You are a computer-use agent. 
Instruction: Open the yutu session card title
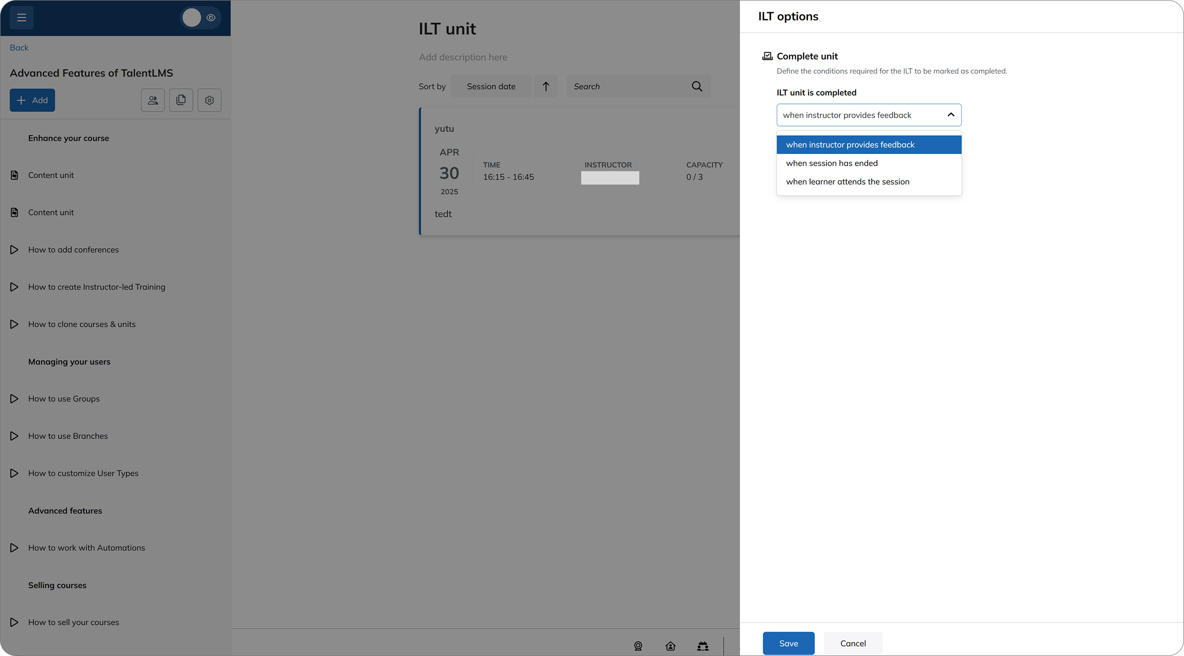(444, 129)
